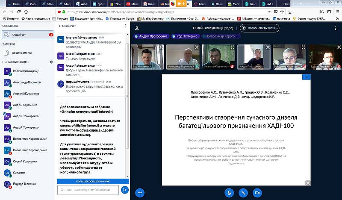Toggle the user list icon
The image size is (342, 200).
tap(137, 28)
